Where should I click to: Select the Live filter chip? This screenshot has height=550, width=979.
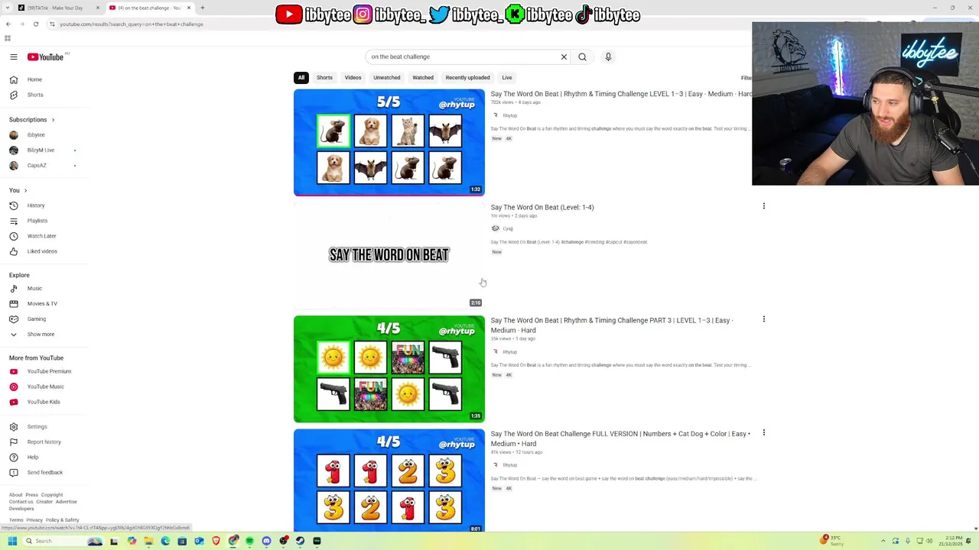coord(507,77)
